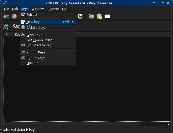Viewport: 173px width, 133px height.
Task: Close the open Keys menu
Action: (25, 9)
